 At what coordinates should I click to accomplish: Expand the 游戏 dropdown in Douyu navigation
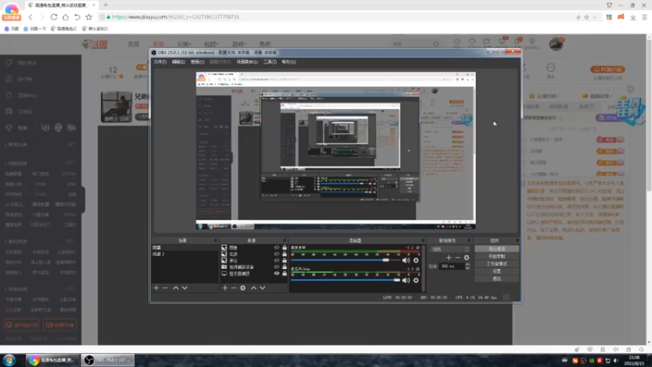[x=239, y=44]
